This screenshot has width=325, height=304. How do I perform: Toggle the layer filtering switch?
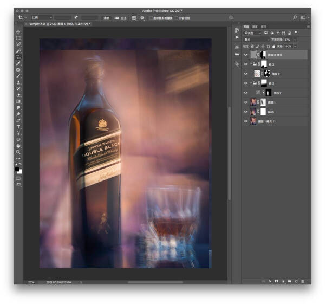296,33
